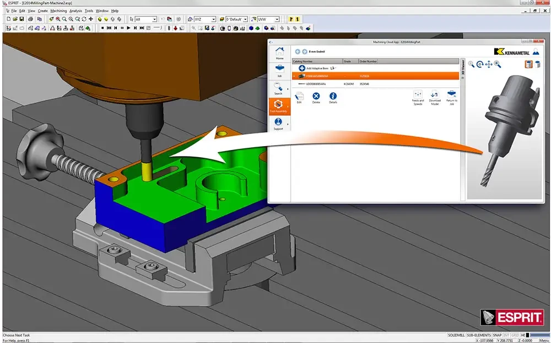The image size is (551, 343).
Task: Click the black color swatch in status bar
Action: 527,335
